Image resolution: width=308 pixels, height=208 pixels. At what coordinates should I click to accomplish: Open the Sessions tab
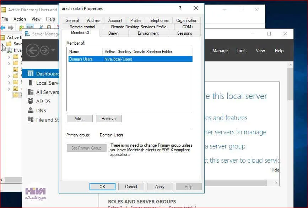click(184, 33)
